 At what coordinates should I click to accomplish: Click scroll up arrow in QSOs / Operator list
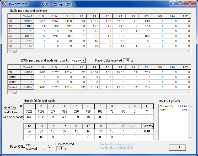coord(190,106)
